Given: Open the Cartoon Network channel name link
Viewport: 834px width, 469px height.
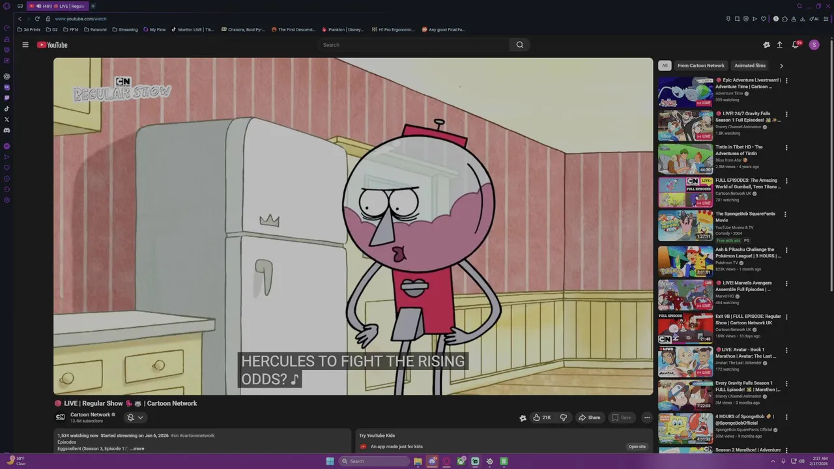Looking at the screenshot, I should [x=91, y=415].
